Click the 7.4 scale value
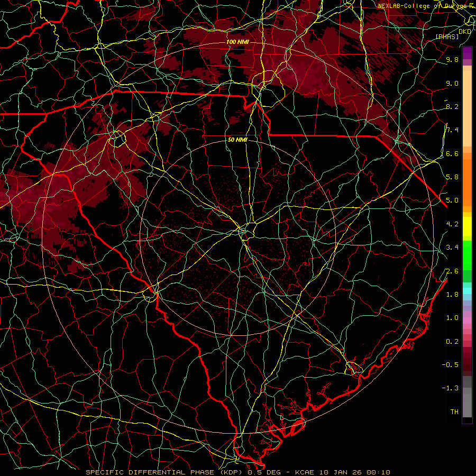This screenshot has height=476, width=476. point(452,130)
